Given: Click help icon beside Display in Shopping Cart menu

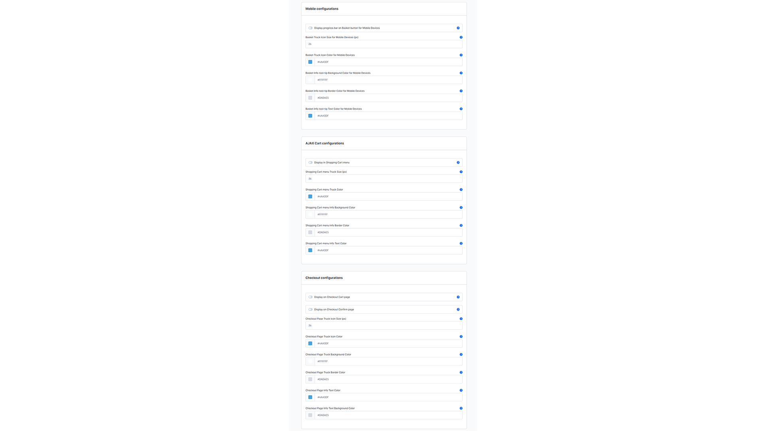Looking at the screenshot, I should click(458, 162).
